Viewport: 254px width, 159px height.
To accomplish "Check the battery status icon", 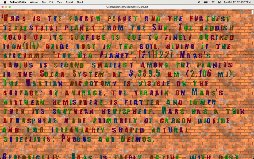I will click(206, 2).
